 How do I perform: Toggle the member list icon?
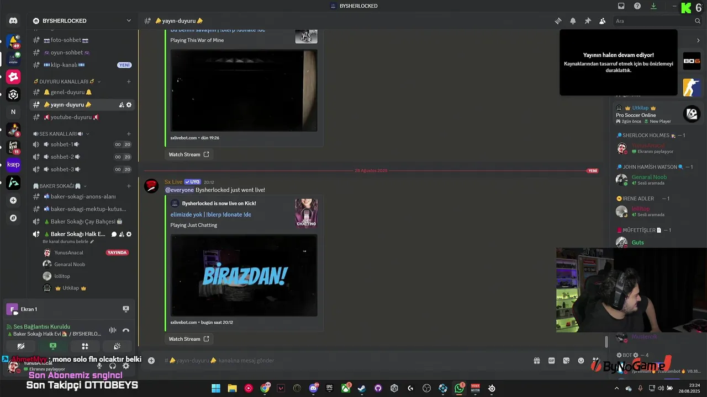pyautogui.click(x=602, y=21)
